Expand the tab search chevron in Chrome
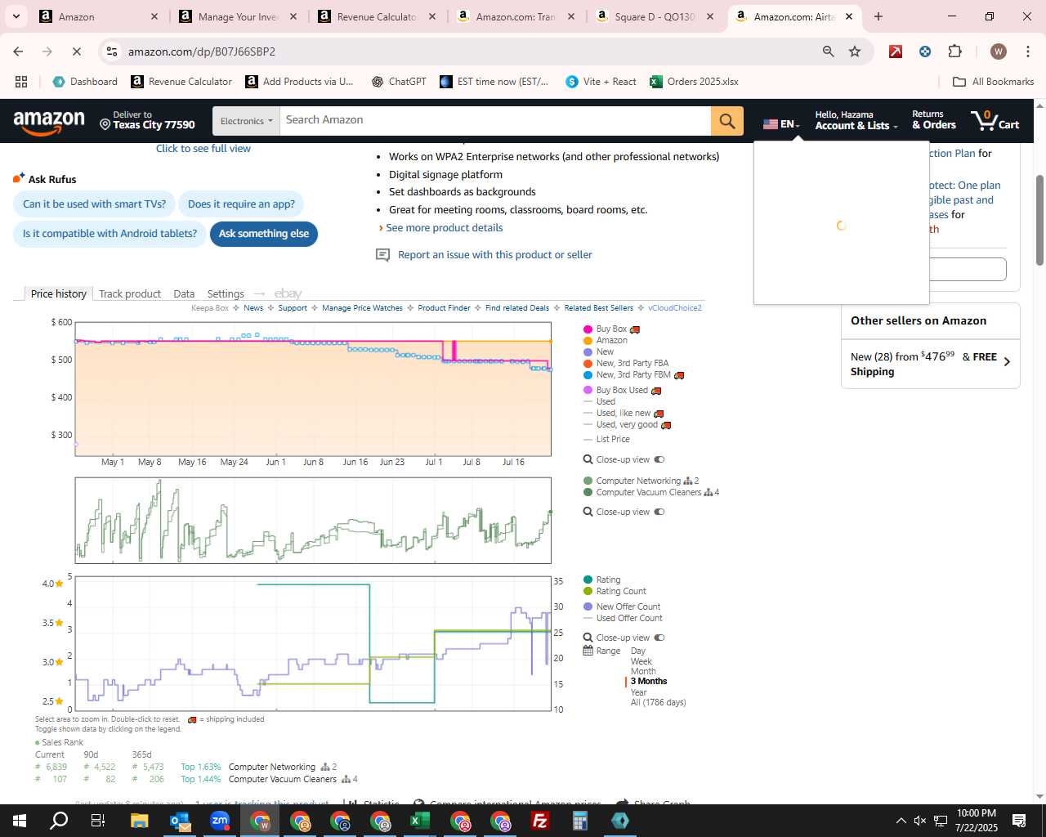The image size is (1046, 837). point(16,16)
